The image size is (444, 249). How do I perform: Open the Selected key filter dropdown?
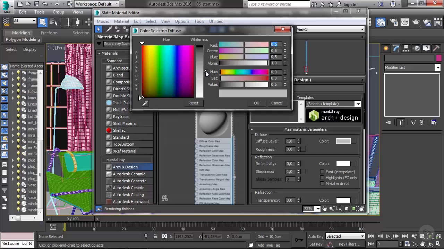[x=345, y=236]
